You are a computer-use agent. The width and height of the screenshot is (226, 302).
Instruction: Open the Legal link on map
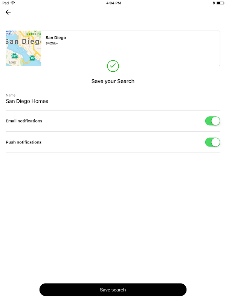point(12,62)
